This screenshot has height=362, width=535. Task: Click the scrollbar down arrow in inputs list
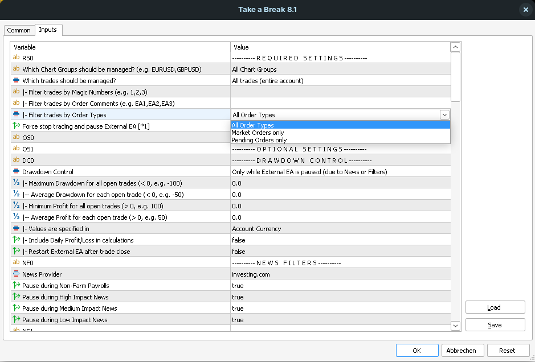455,326
